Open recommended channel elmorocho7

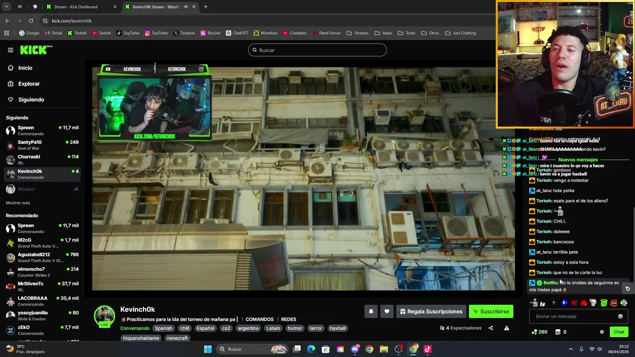42,272
